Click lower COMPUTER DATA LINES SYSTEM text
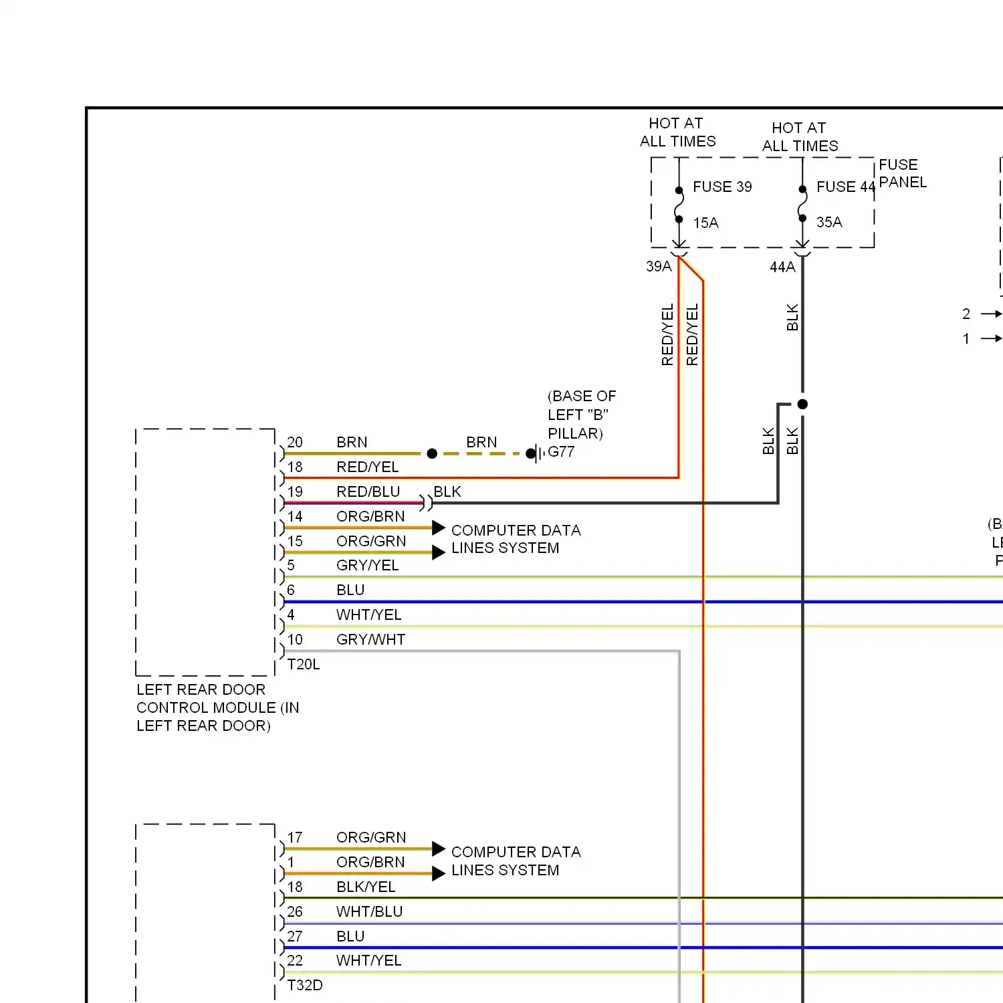 pos(516,861)
